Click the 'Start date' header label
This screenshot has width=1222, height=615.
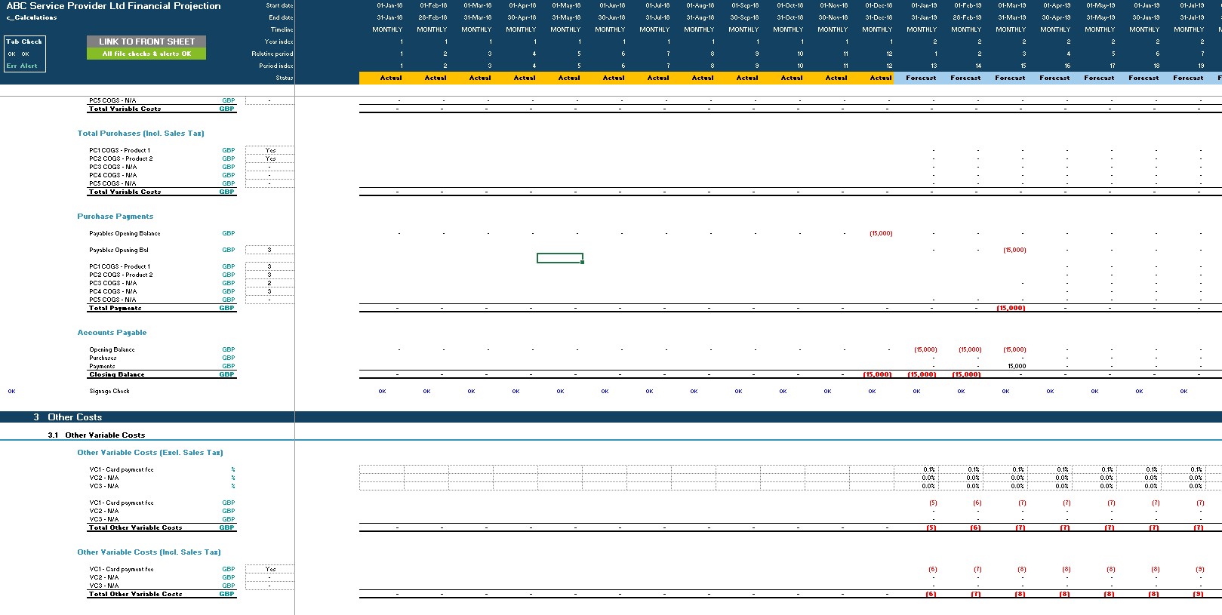click(279, 5)
